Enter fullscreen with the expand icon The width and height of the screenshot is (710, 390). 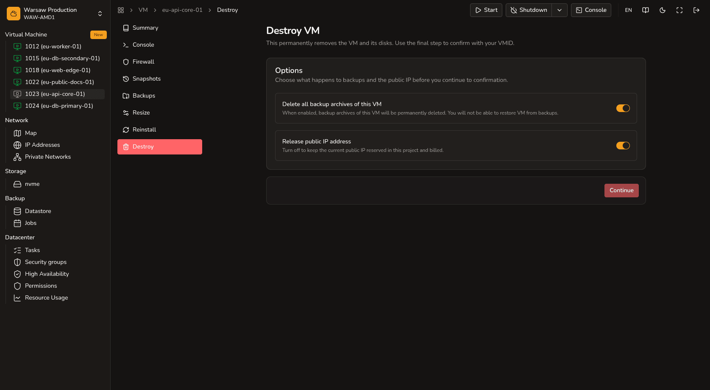pyautogui.click(x=679, y=10)
